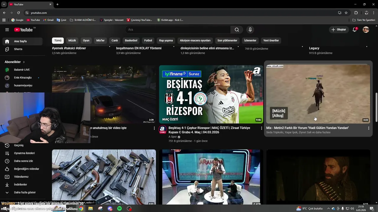Open the account avatar menu
The height and width of the screenshot is (212, 378).
click(366, 30)
